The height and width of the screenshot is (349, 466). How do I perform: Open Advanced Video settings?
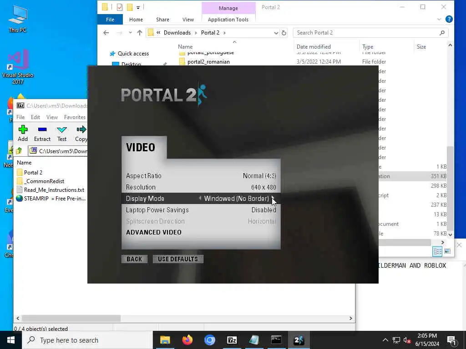[x=154, y=232]
